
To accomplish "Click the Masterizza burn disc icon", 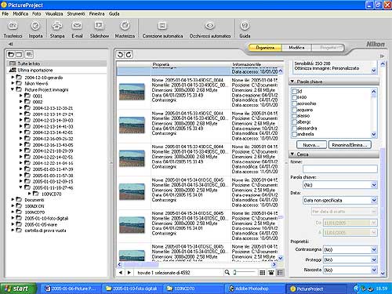I will click(125, 26).
